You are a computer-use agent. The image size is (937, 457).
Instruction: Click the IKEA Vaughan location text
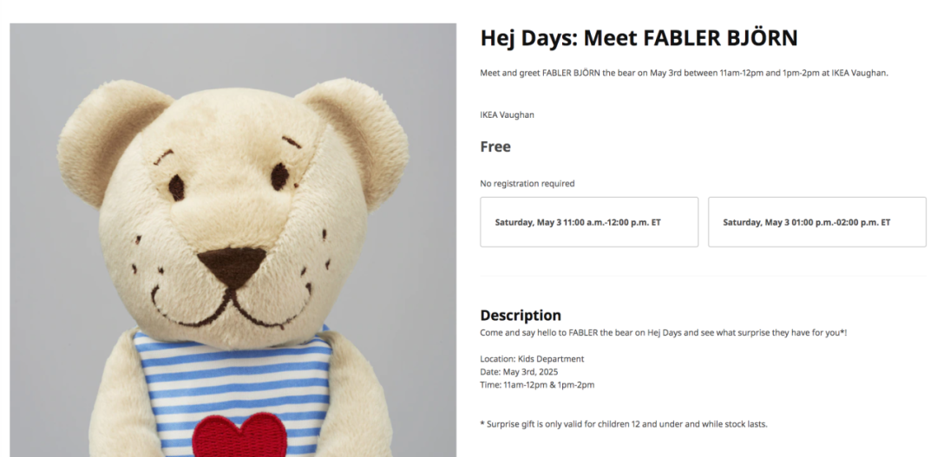[508, 114]
